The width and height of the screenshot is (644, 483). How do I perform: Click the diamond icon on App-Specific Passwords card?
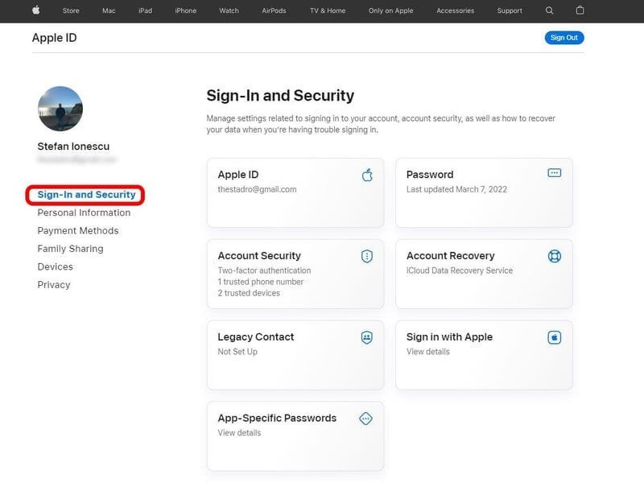tap(365, 419)
